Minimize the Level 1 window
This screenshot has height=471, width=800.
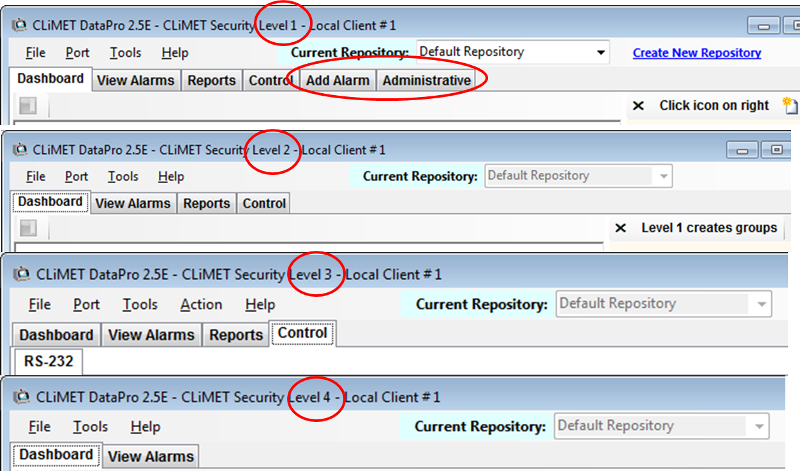click(764, 26)
